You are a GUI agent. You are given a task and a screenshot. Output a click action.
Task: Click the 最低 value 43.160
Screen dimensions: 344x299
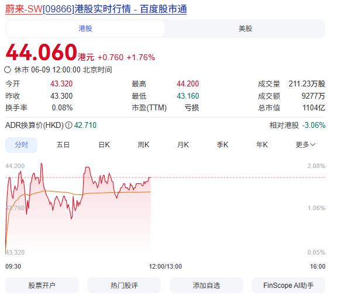click(188, 96)
